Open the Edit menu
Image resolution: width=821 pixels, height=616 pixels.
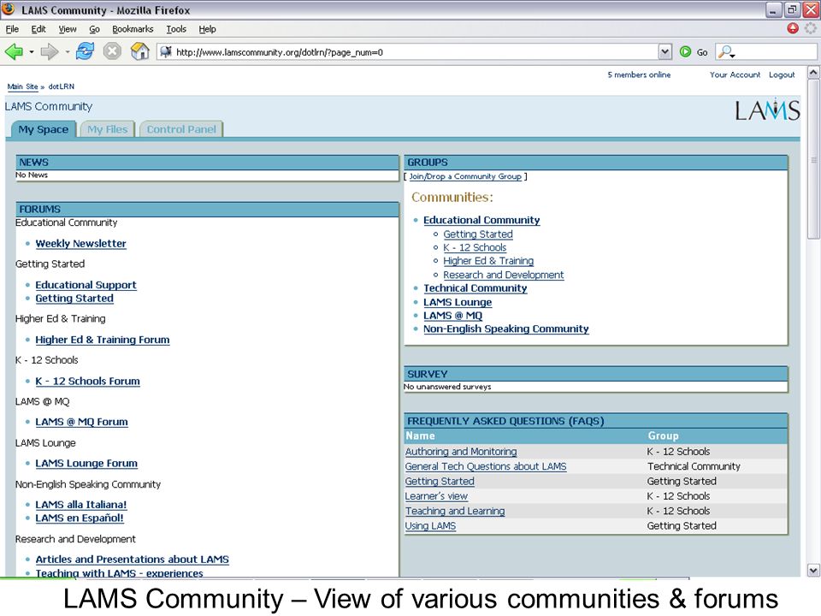coord(38,29)
